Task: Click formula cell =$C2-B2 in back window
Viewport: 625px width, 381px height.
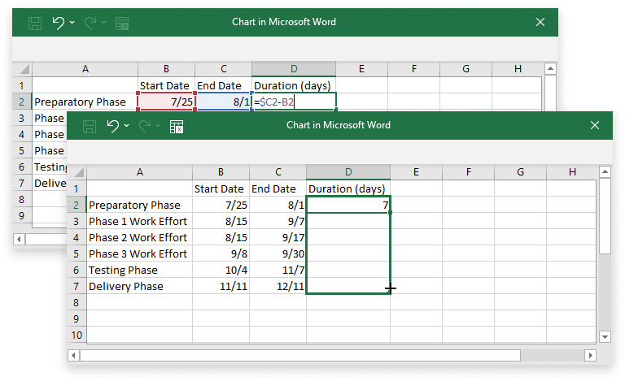Action: pyautogui.click(x=294, y=102)
